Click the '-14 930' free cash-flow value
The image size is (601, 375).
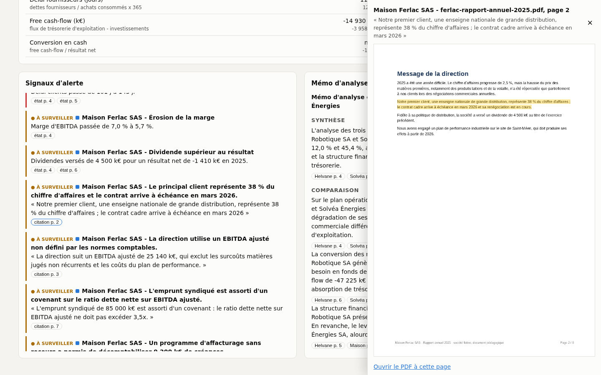coord(354,21)
